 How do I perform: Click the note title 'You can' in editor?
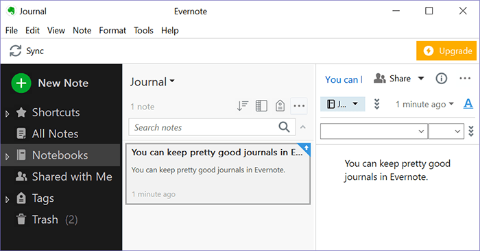(x=344, y=79)
